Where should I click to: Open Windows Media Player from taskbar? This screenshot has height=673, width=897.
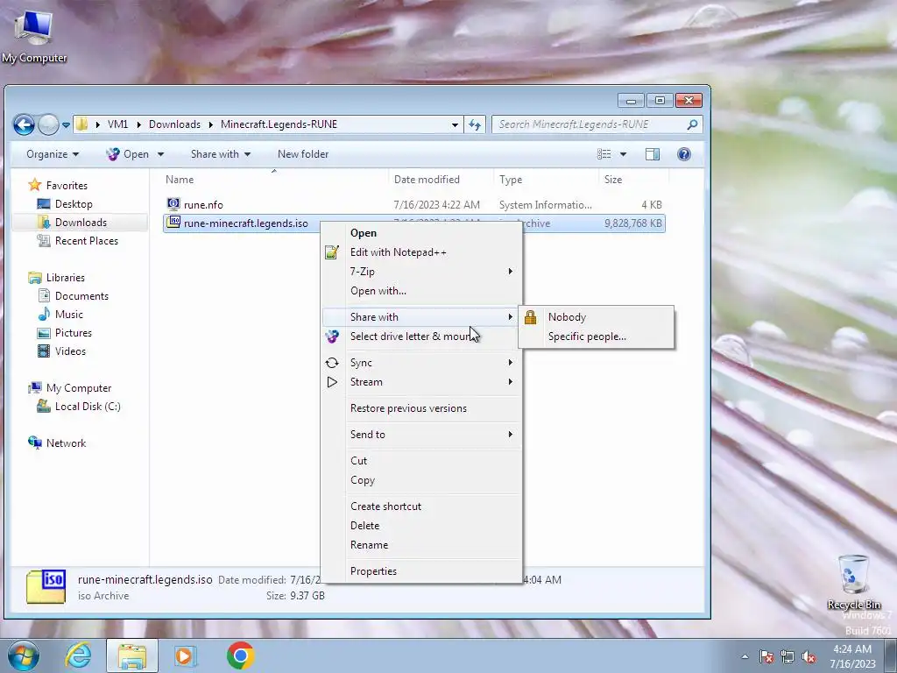pyautogui.click(x=186, y=655)
